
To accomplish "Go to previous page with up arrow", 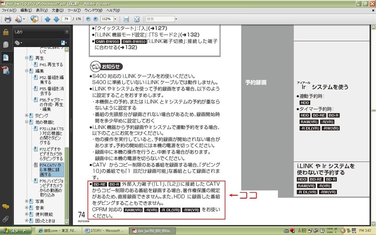I will click(47, 19).
